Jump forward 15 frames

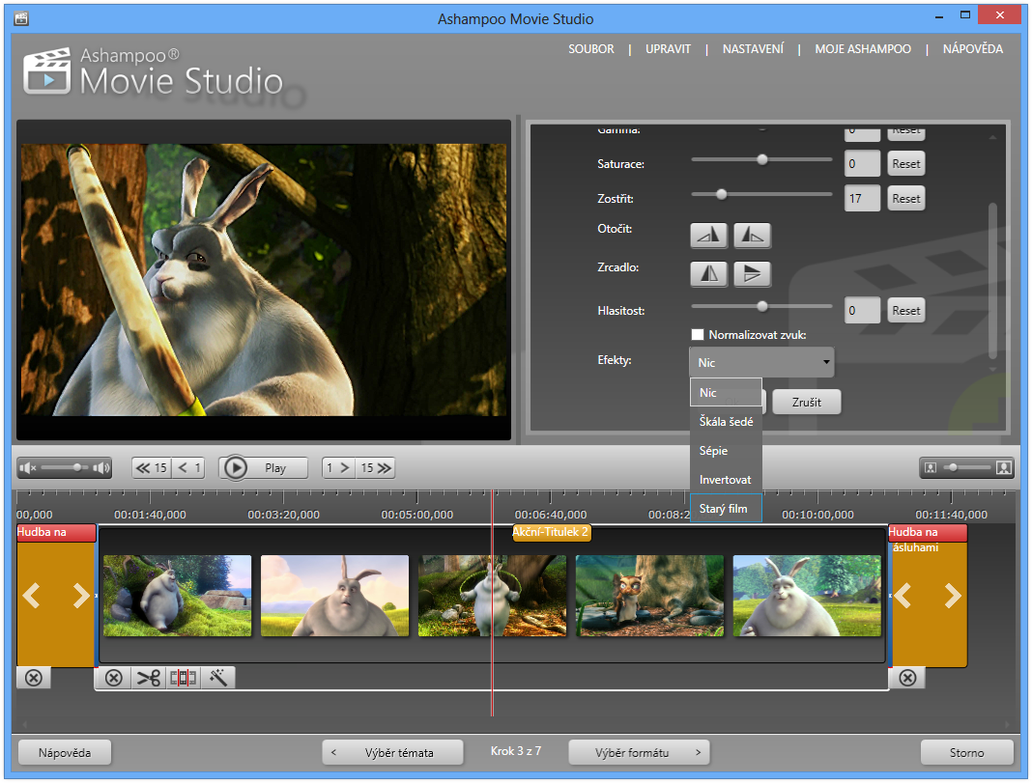(375, 468)
